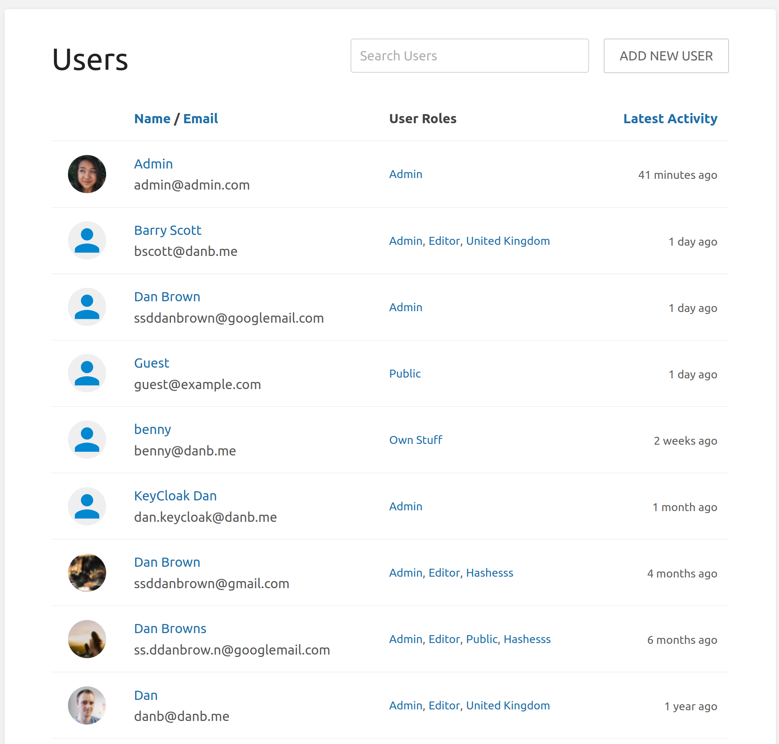Open the Public role for Guest
779x744 pixels.
pyautogui.click(x=405, y=374)
